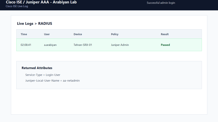Select the 02:08:41 timestamp cell
Image resolution: width=218 pixels, height=122 pixels.
(26, 45)
